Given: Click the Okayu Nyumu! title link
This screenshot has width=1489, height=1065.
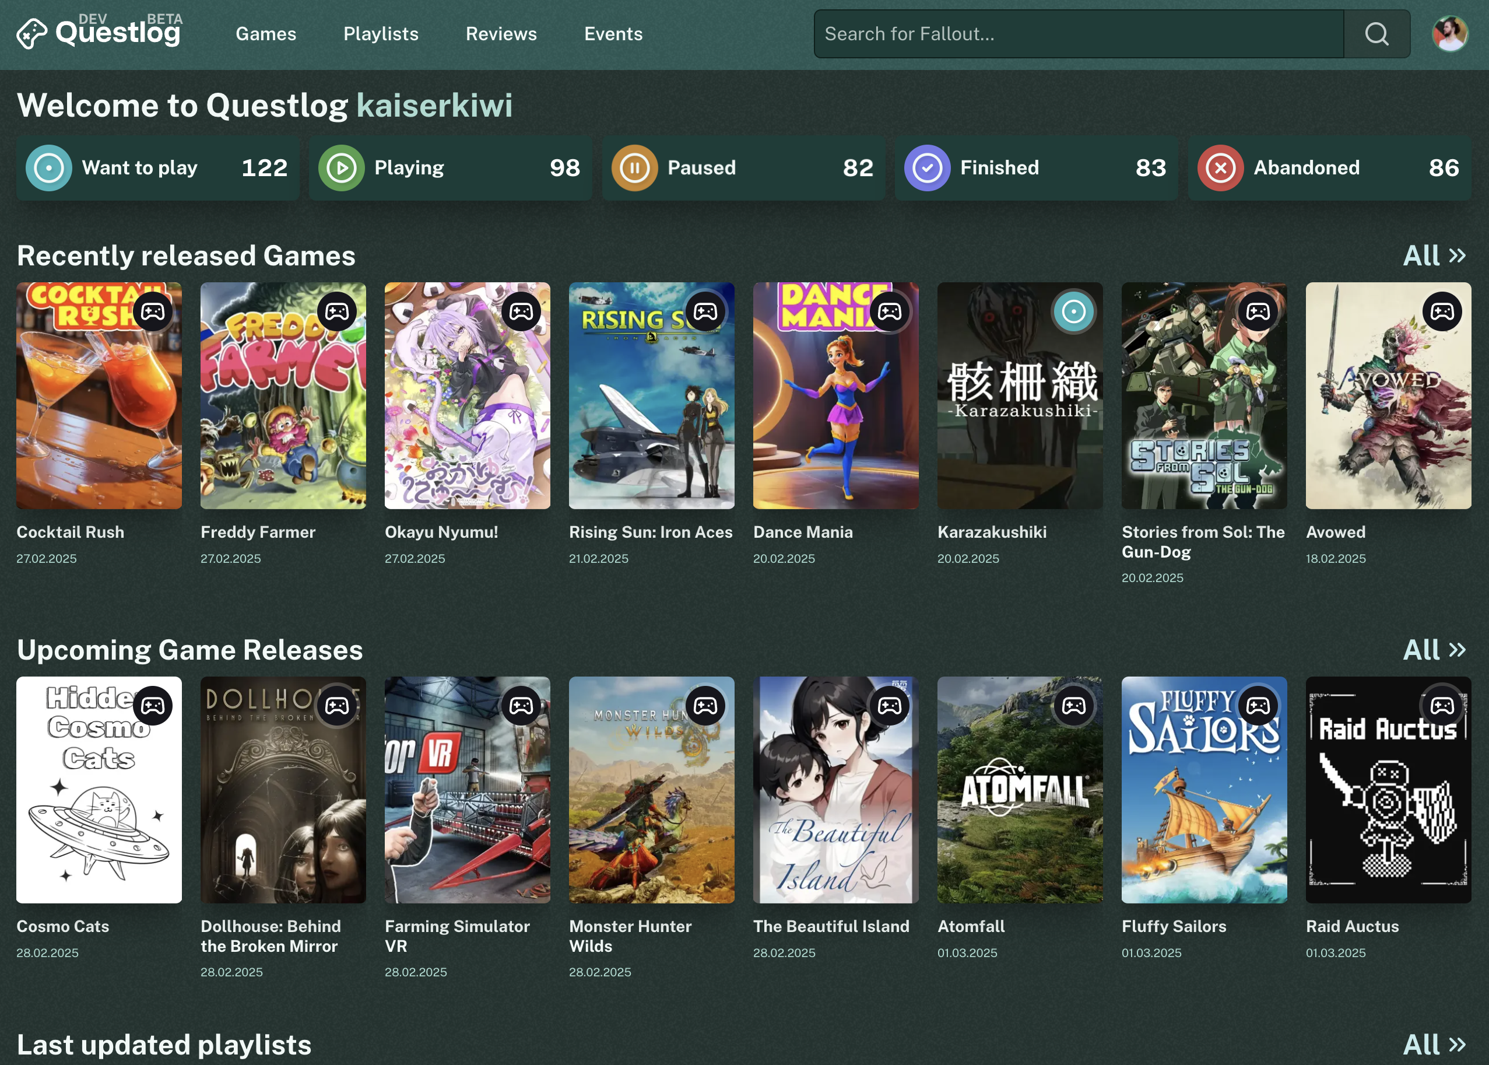Looking at the screenshot, I should coord(441,532).
